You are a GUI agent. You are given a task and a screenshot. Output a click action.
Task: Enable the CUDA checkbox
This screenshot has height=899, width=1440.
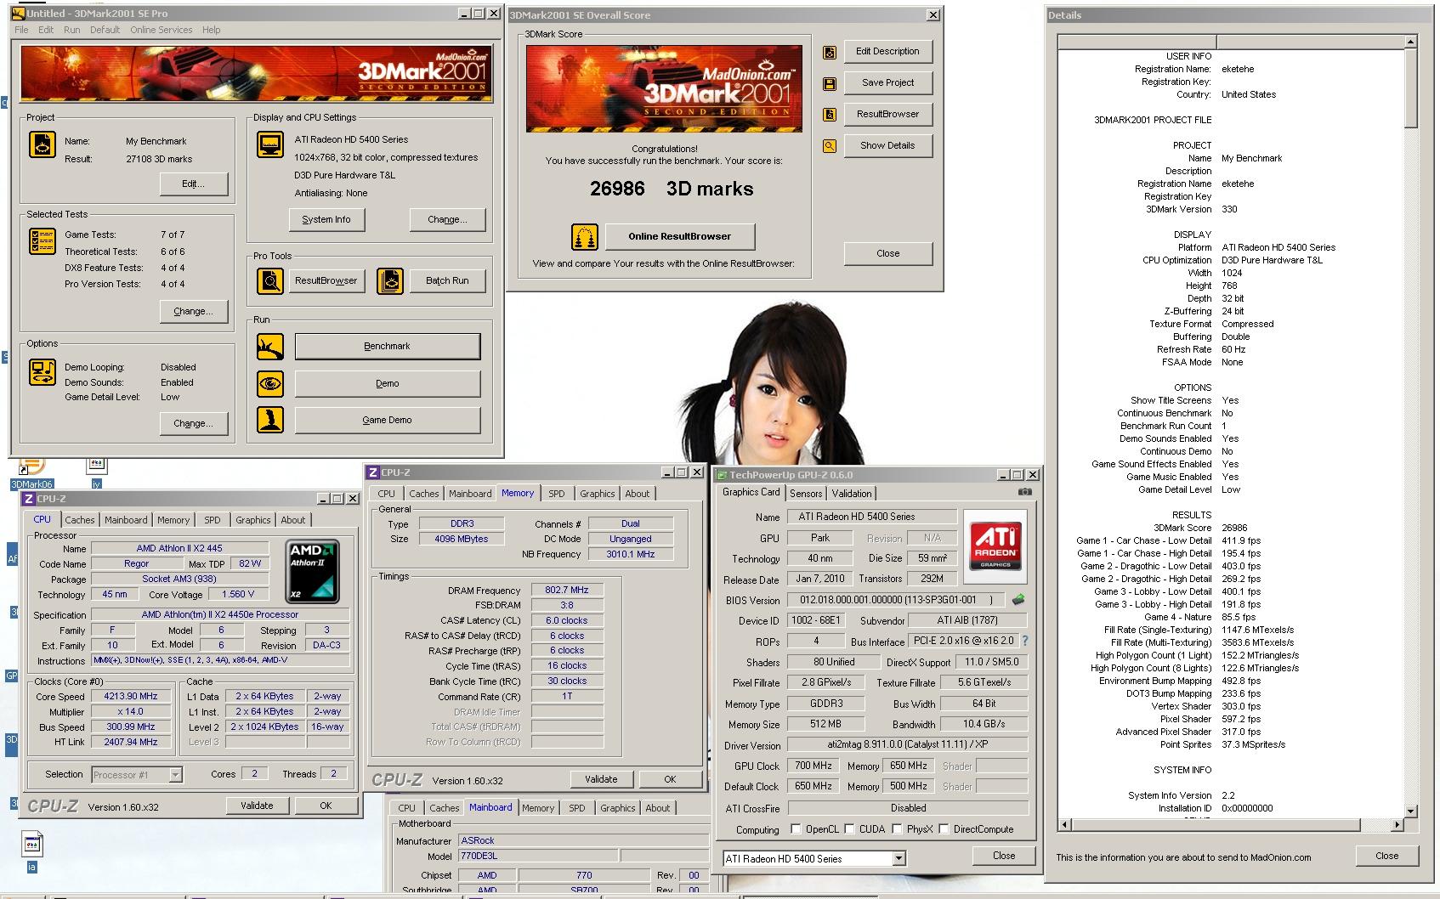pyautogui.click(x=849, y=829)
